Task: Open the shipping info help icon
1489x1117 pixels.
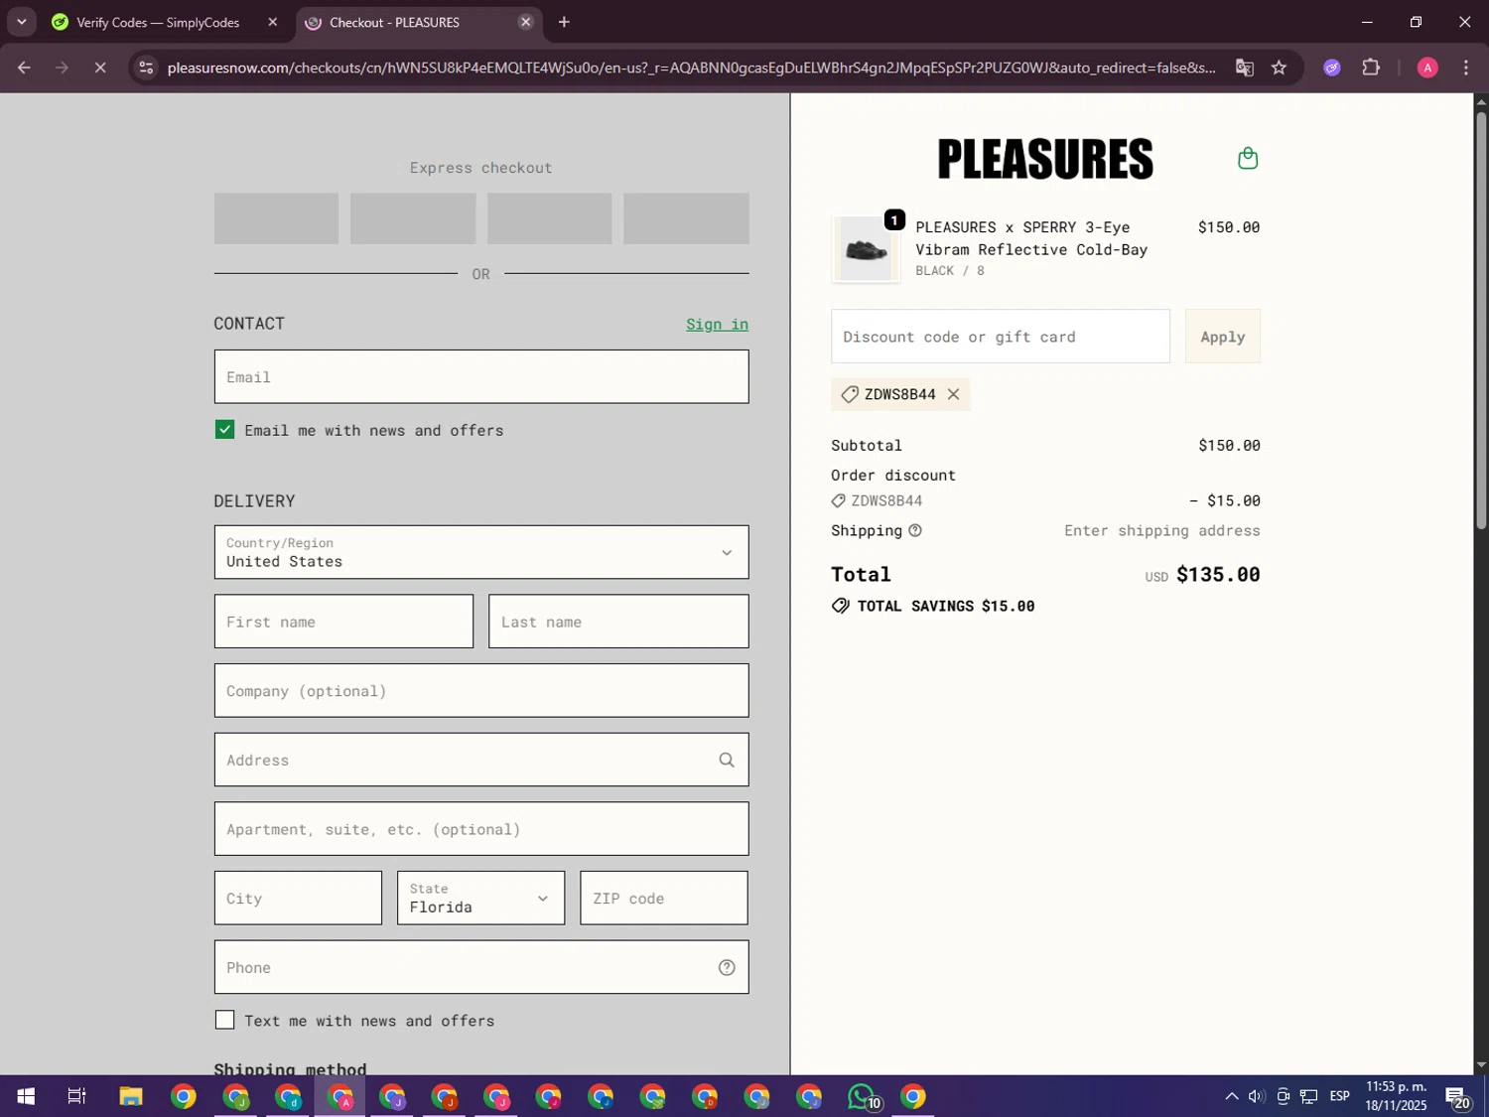Action: 915,530
